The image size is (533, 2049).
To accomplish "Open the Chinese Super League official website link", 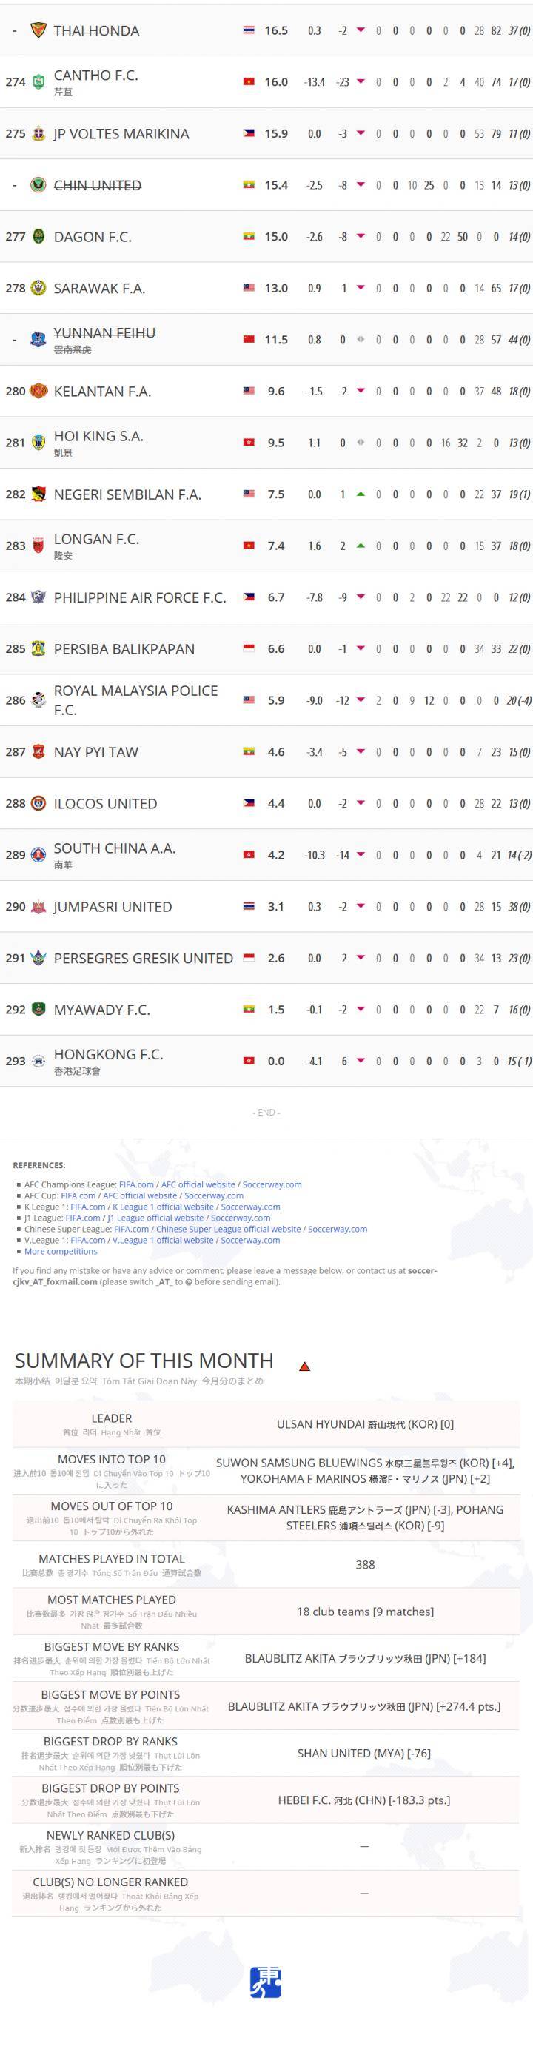I will [228, 1229].
